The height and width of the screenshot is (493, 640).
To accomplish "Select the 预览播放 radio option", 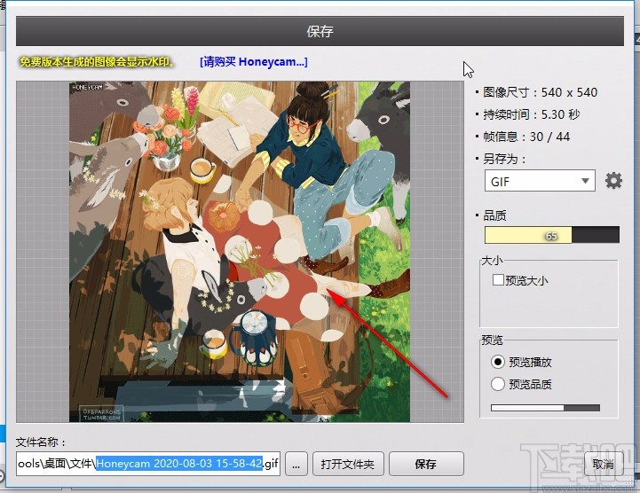I will pos(498,362).
